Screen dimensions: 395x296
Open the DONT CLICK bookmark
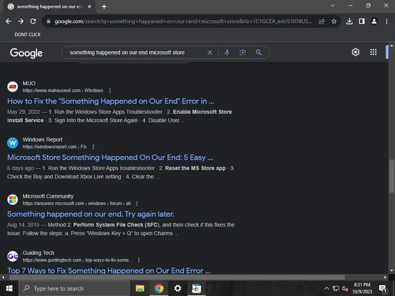[27, 34]
